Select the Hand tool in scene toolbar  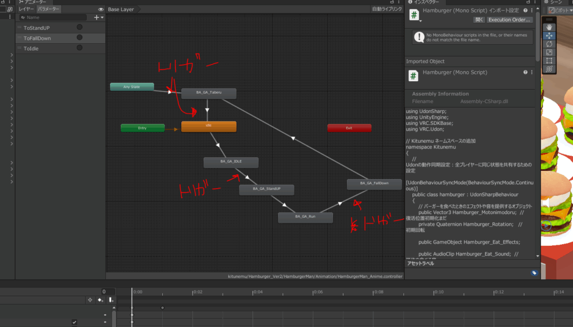(x=549, y=27)
